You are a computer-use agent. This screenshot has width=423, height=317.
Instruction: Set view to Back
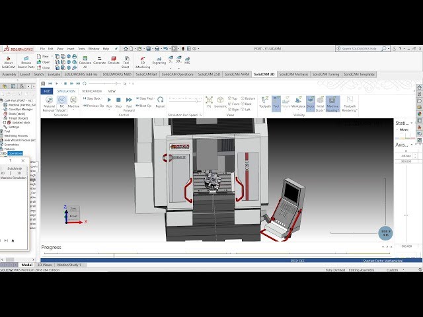(x=246, y=104)
